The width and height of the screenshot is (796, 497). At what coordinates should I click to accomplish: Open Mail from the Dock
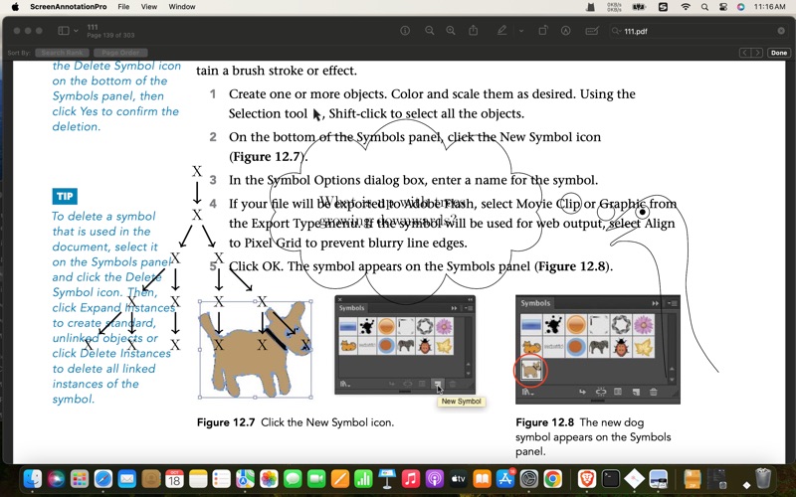tap(127, 478)
